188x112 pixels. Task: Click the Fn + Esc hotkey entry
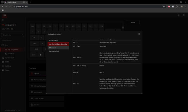point(76,84)
